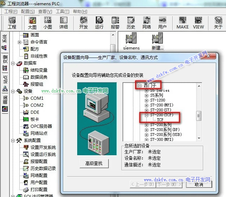Switch to 大图 large icon view

point(32,23)
